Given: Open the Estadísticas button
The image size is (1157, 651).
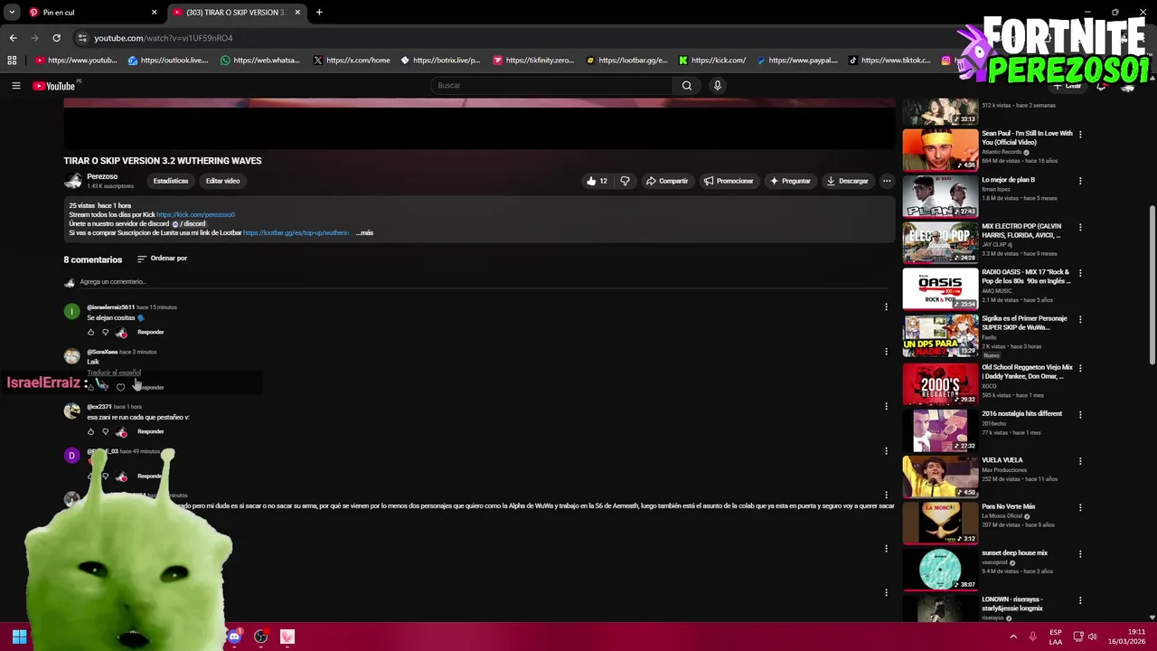Looking at the screenshot, I should click(171, 181).
